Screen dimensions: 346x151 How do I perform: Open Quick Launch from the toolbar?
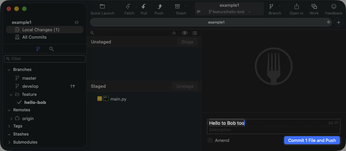(x=102, y=7)
